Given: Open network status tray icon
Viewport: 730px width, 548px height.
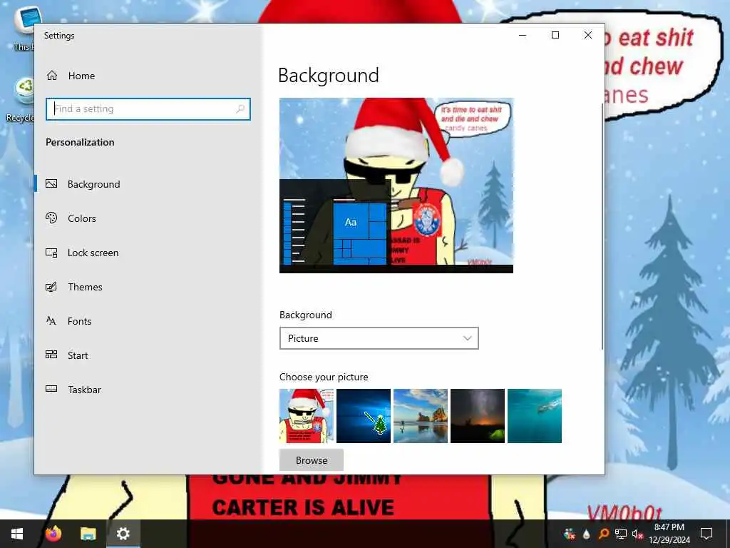Looking at the screenshot, I should [x=621, y=534].
